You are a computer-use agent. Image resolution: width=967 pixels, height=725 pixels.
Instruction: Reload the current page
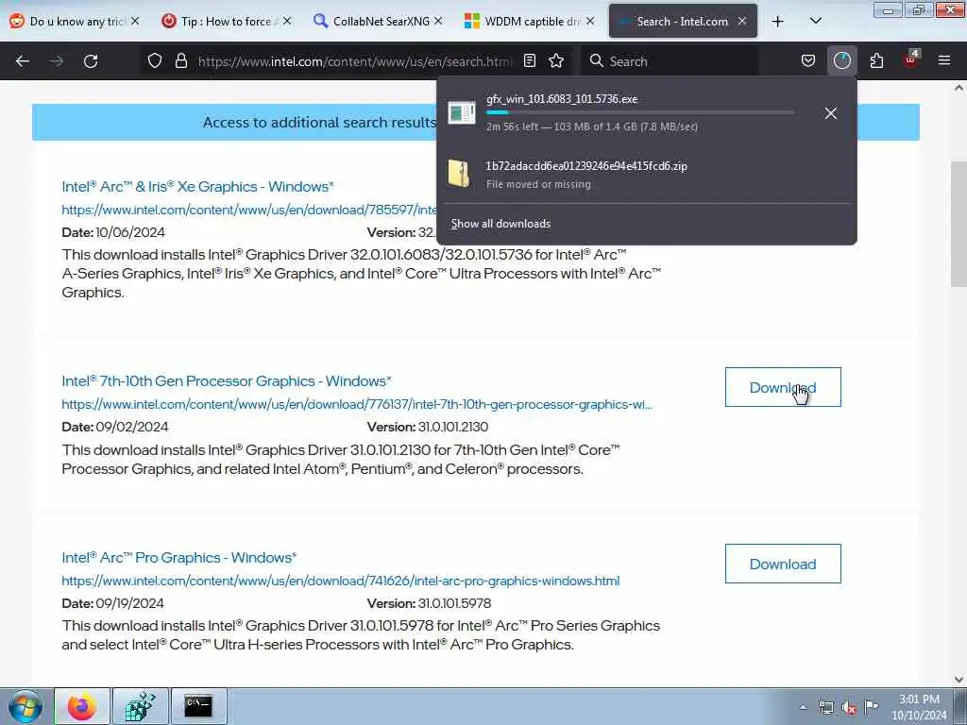pos(91,61)
